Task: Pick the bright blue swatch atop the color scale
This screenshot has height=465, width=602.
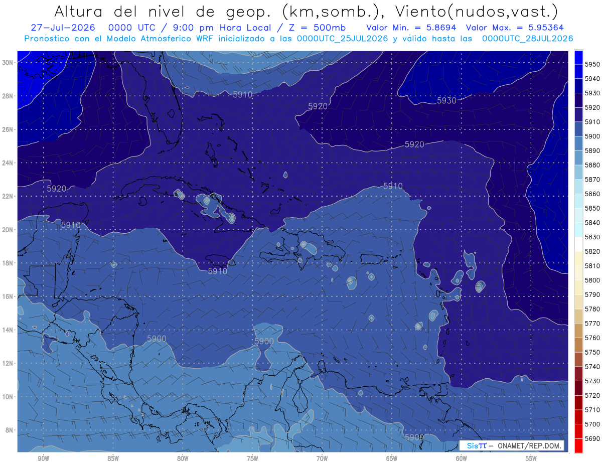Action: (x=578, y=57)
